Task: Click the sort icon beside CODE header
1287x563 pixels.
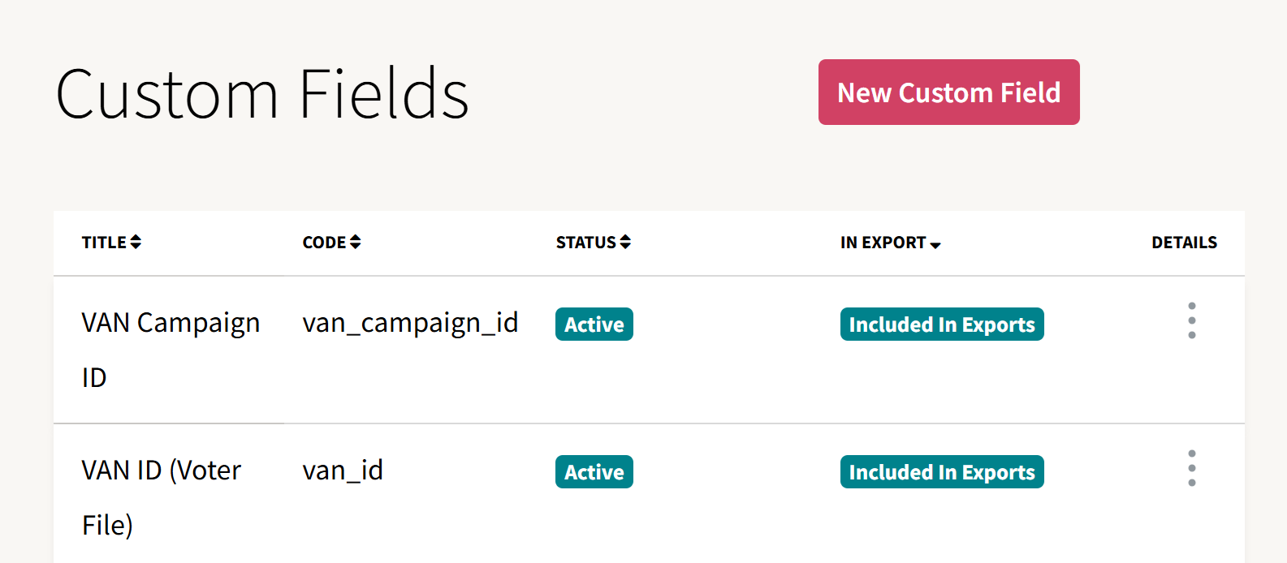Action: (x=356, y=241)
